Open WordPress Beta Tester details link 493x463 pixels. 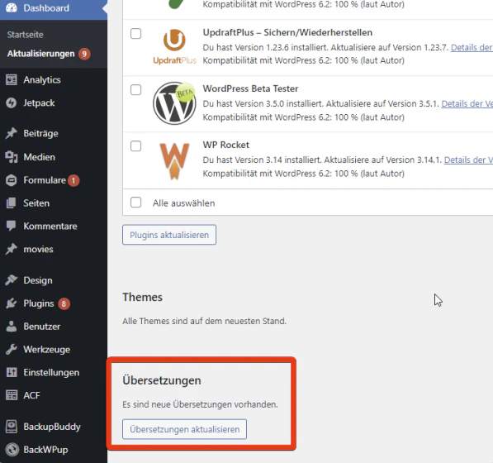(467, 103)
